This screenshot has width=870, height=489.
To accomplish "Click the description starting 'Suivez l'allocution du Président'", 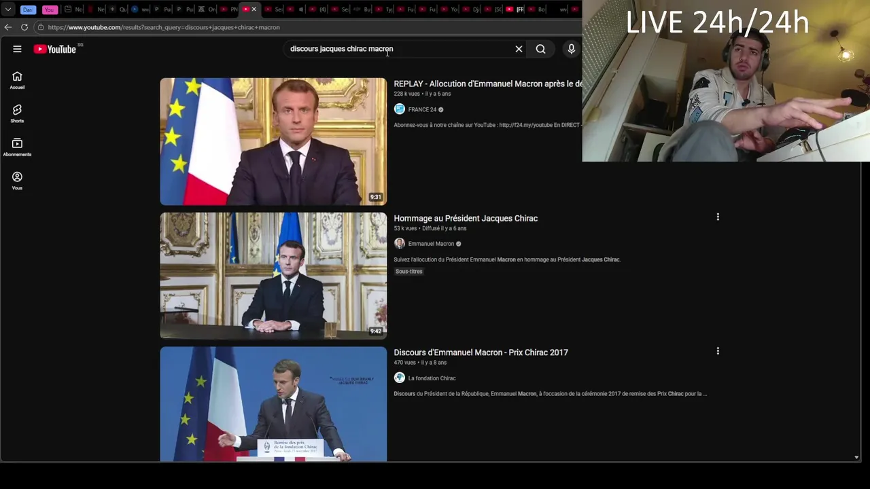I will coord(507,259).
